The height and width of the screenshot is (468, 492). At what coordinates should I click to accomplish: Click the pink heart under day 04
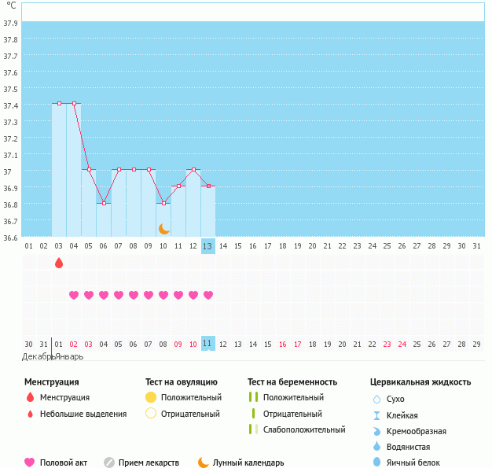click(x=74, y=295)
